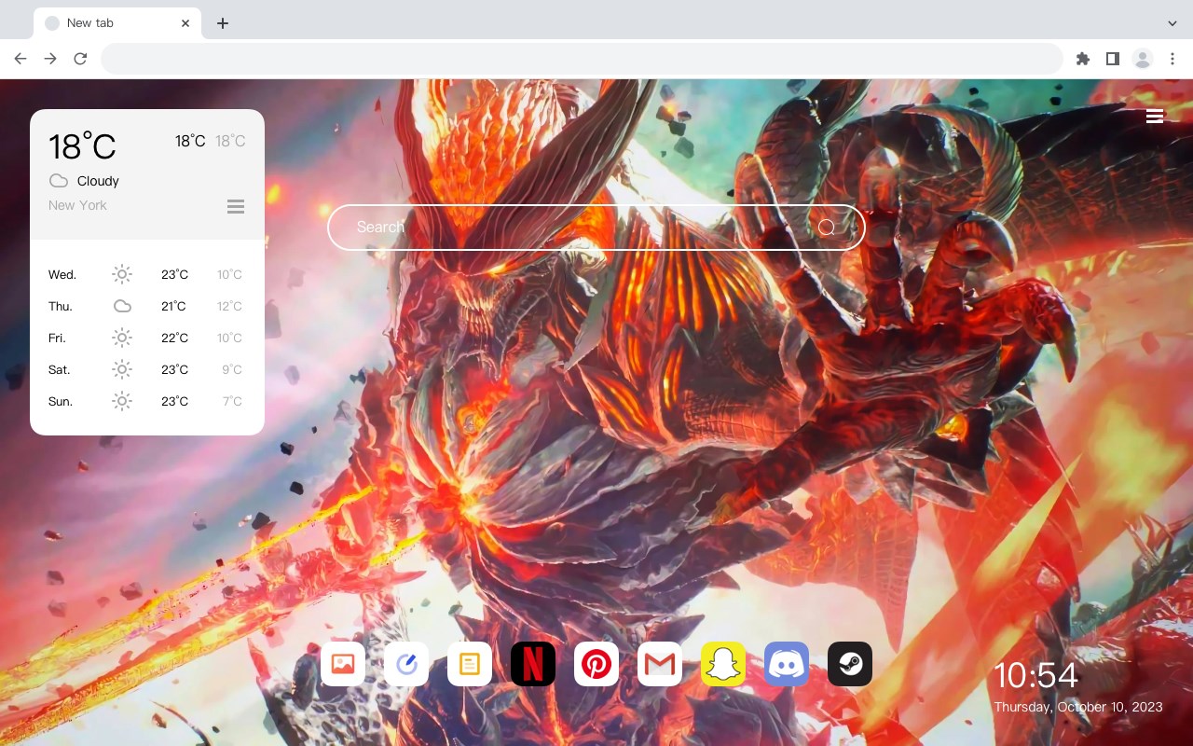
Task: Focus the browser address bar
Action: [x=582, y=59]
